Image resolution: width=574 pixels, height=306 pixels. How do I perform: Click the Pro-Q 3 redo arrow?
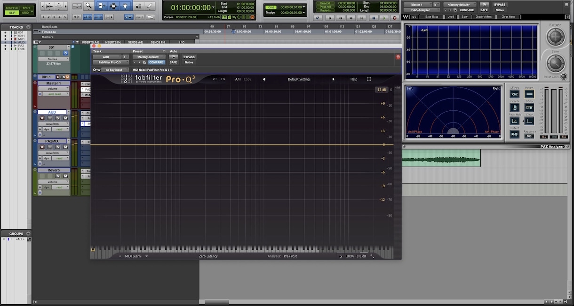[x=223, y=79]
